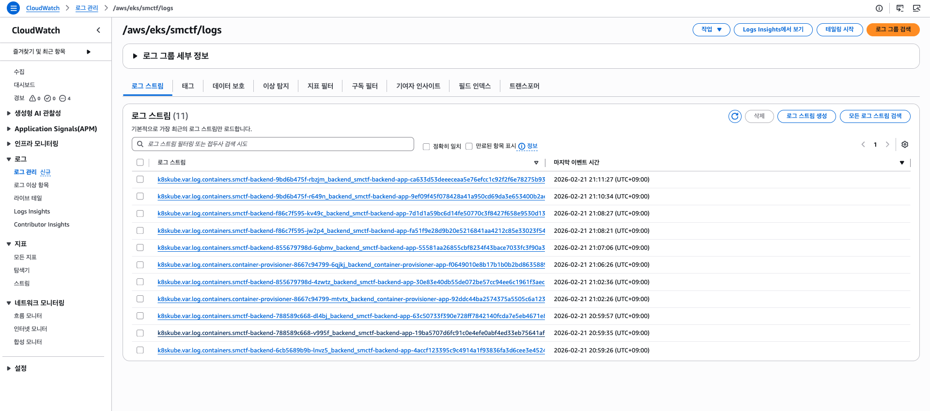Open the 트랜스포머 tab
The width and height of the screenshot is (930, 411).
click(x=524, y=86)
